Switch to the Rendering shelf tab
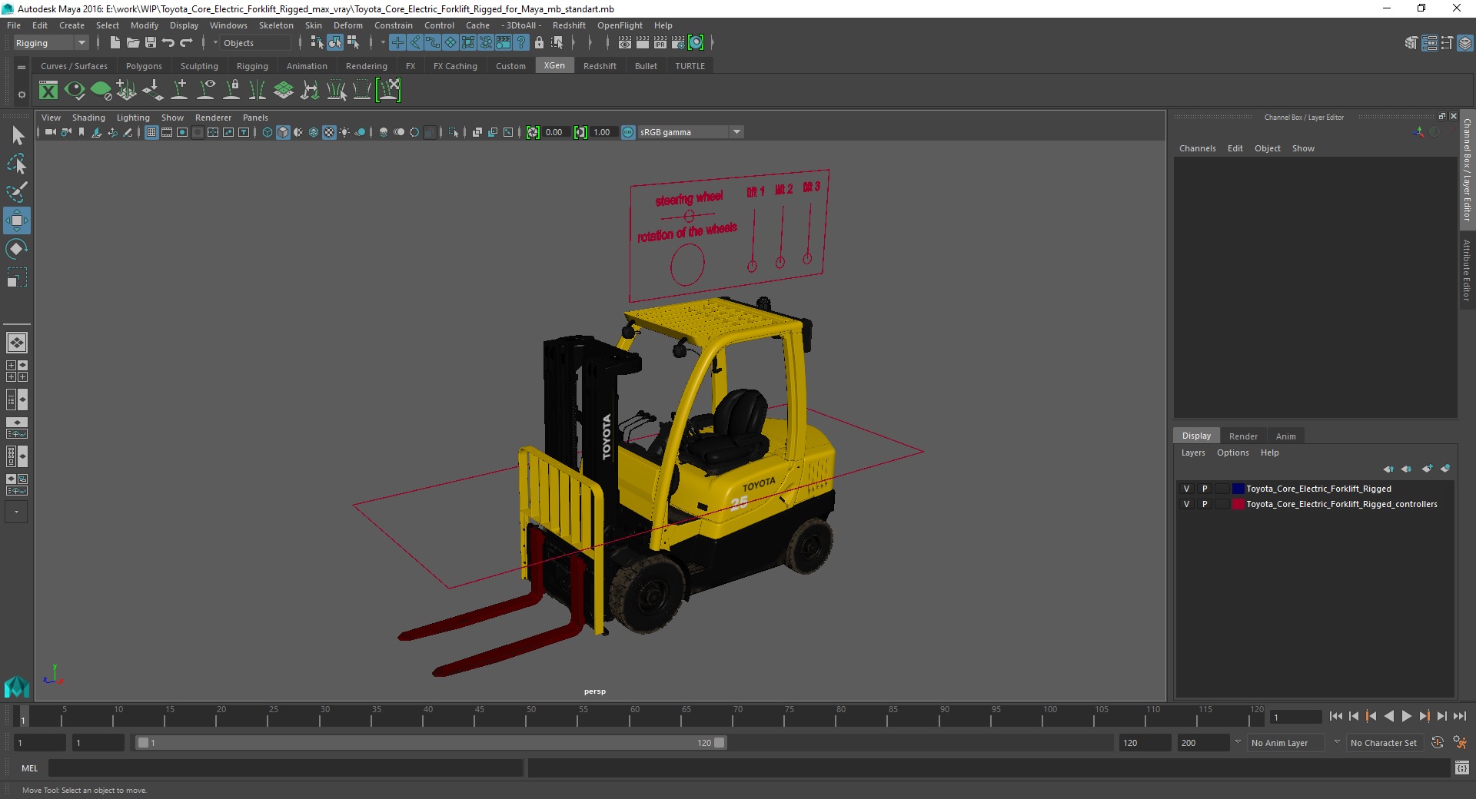 pos(366,66)
